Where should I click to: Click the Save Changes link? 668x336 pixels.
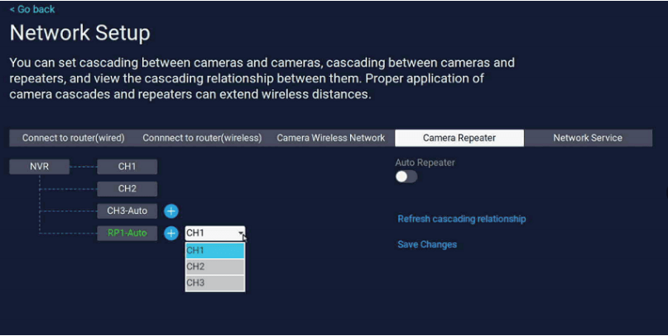[x=427, y=244]
